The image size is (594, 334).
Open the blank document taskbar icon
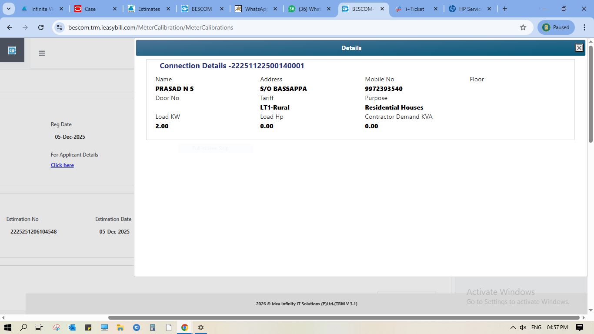[x=169, y=327]
